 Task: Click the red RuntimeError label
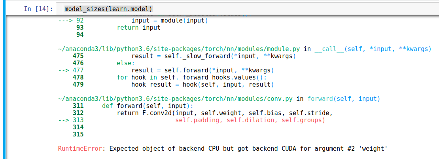point(80,149)
